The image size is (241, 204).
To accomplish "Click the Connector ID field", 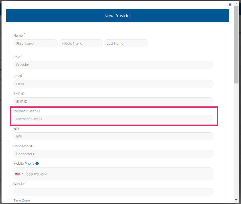I will pyautogui.click(x=113, y=154).
